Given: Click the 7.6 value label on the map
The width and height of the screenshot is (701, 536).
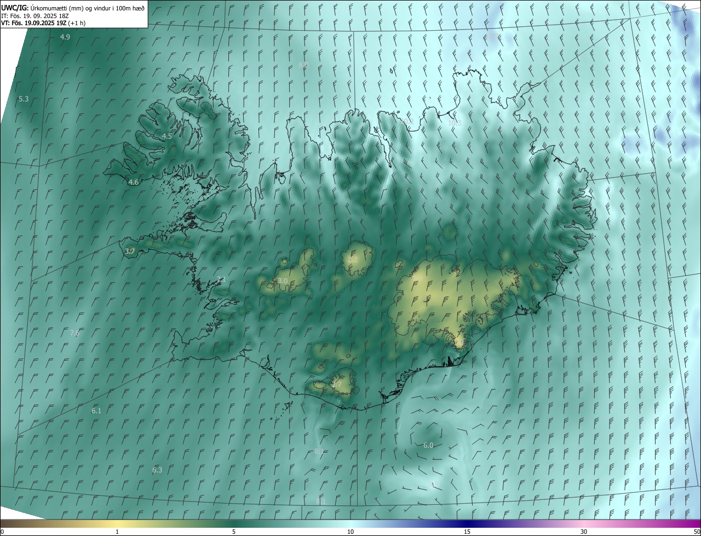Looking at the screenshot, I should (75, 333).
